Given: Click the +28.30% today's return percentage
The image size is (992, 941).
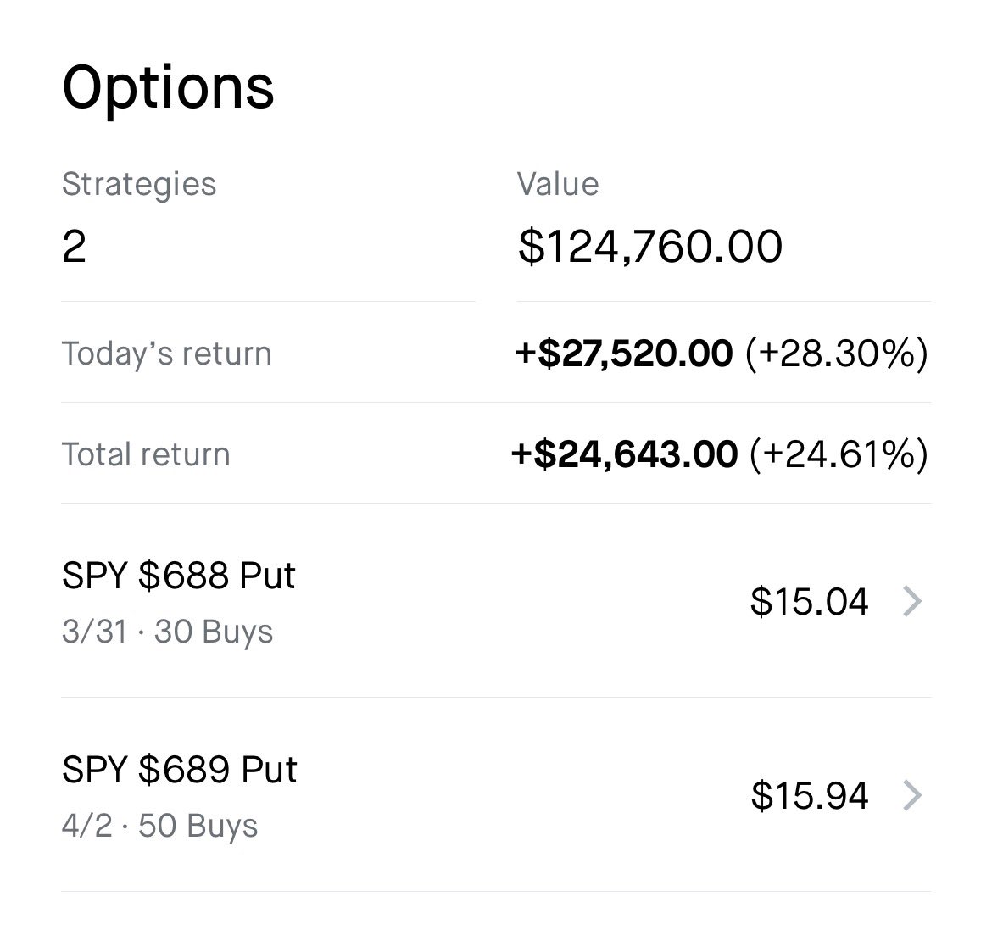Looking at the screenshot, I should 836,354.
